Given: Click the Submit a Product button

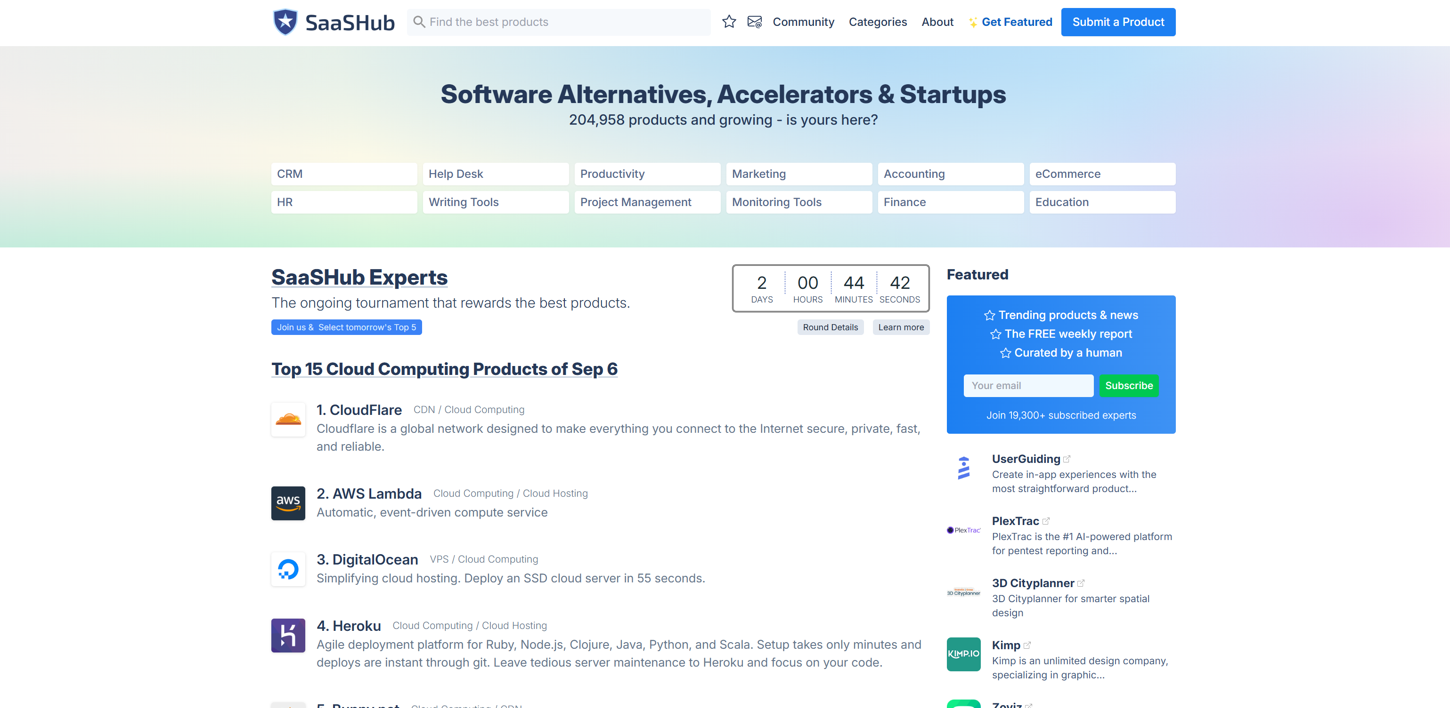Looking at the screenshot, I should [1118, 22].
